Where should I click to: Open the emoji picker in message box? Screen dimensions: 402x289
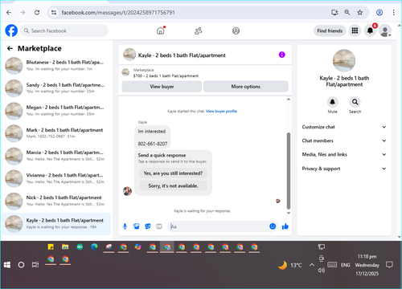point(273,226)
